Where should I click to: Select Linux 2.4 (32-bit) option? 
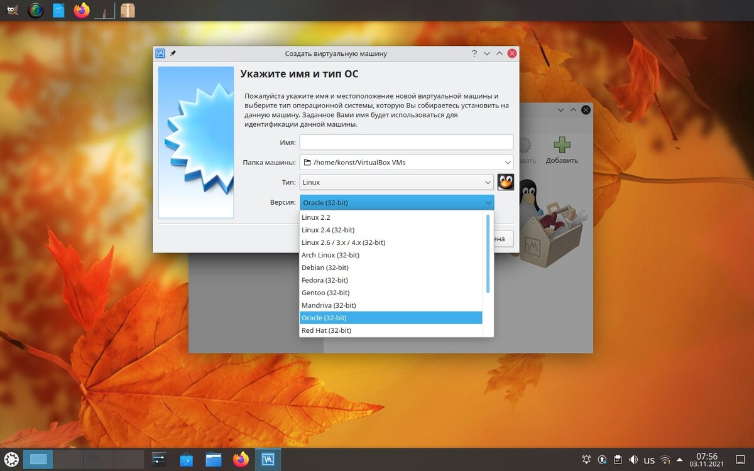click(391, 230)
